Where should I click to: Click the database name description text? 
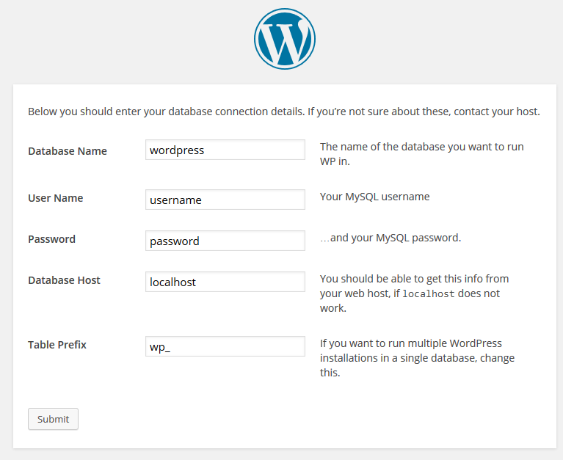(x=422, y=154)
